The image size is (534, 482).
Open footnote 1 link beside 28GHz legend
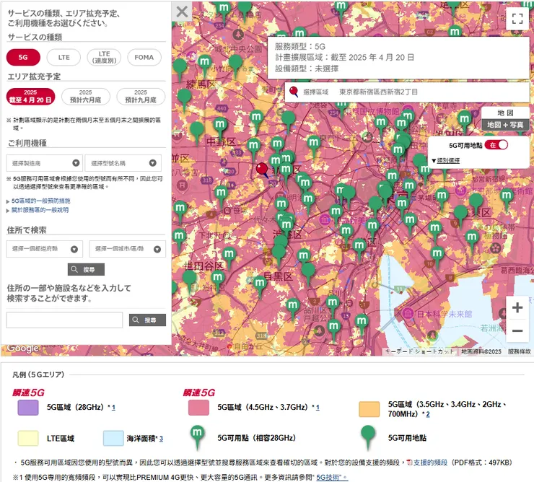[113, 407]
